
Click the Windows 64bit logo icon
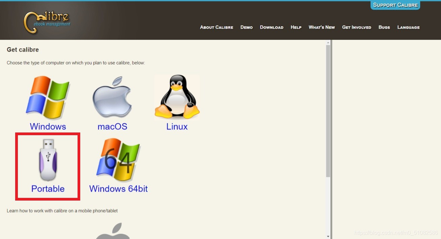pyautogui.click(x=118, y=160)
